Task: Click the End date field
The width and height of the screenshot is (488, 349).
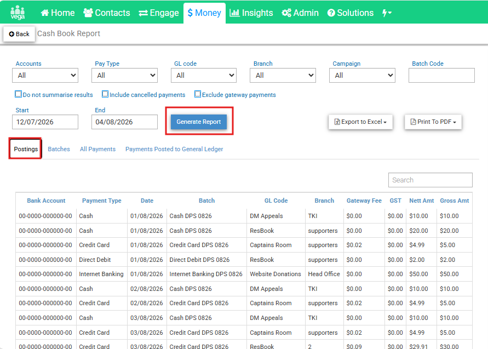Action: pyautogui.click(x=124, y=122)
